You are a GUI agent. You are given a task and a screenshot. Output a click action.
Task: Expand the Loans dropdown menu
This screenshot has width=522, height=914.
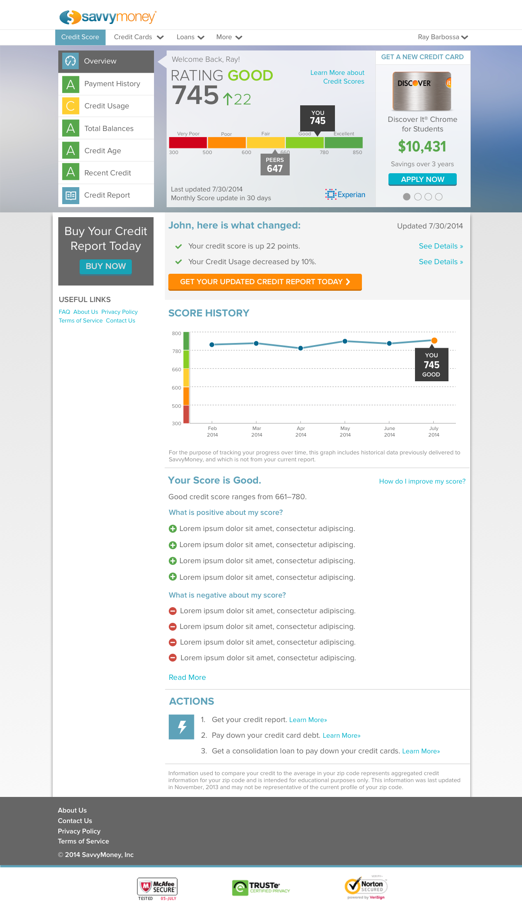click(190, 37)
